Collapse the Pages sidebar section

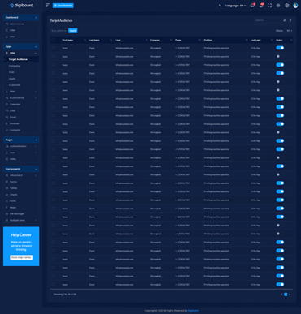coord(21,140)
